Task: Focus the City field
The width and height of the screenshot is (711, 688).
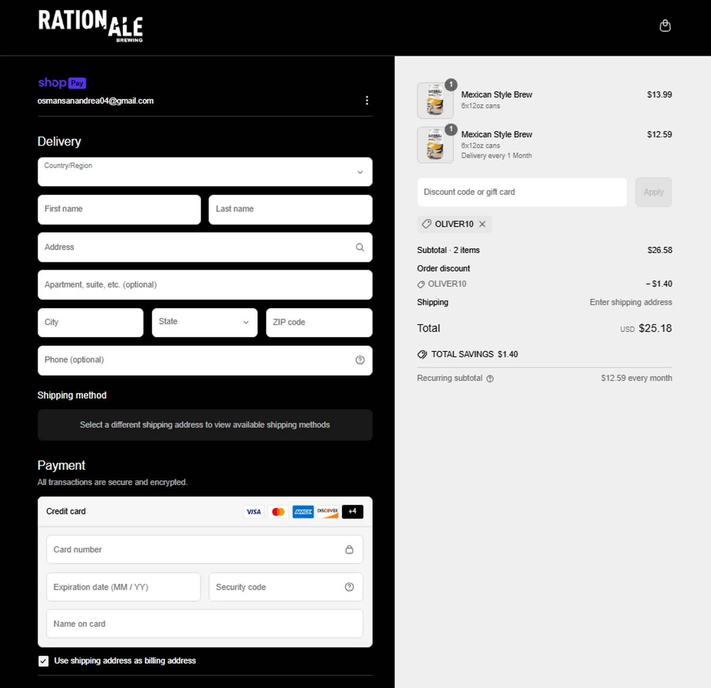Action: pyautogui.click(x=91, y=323)
